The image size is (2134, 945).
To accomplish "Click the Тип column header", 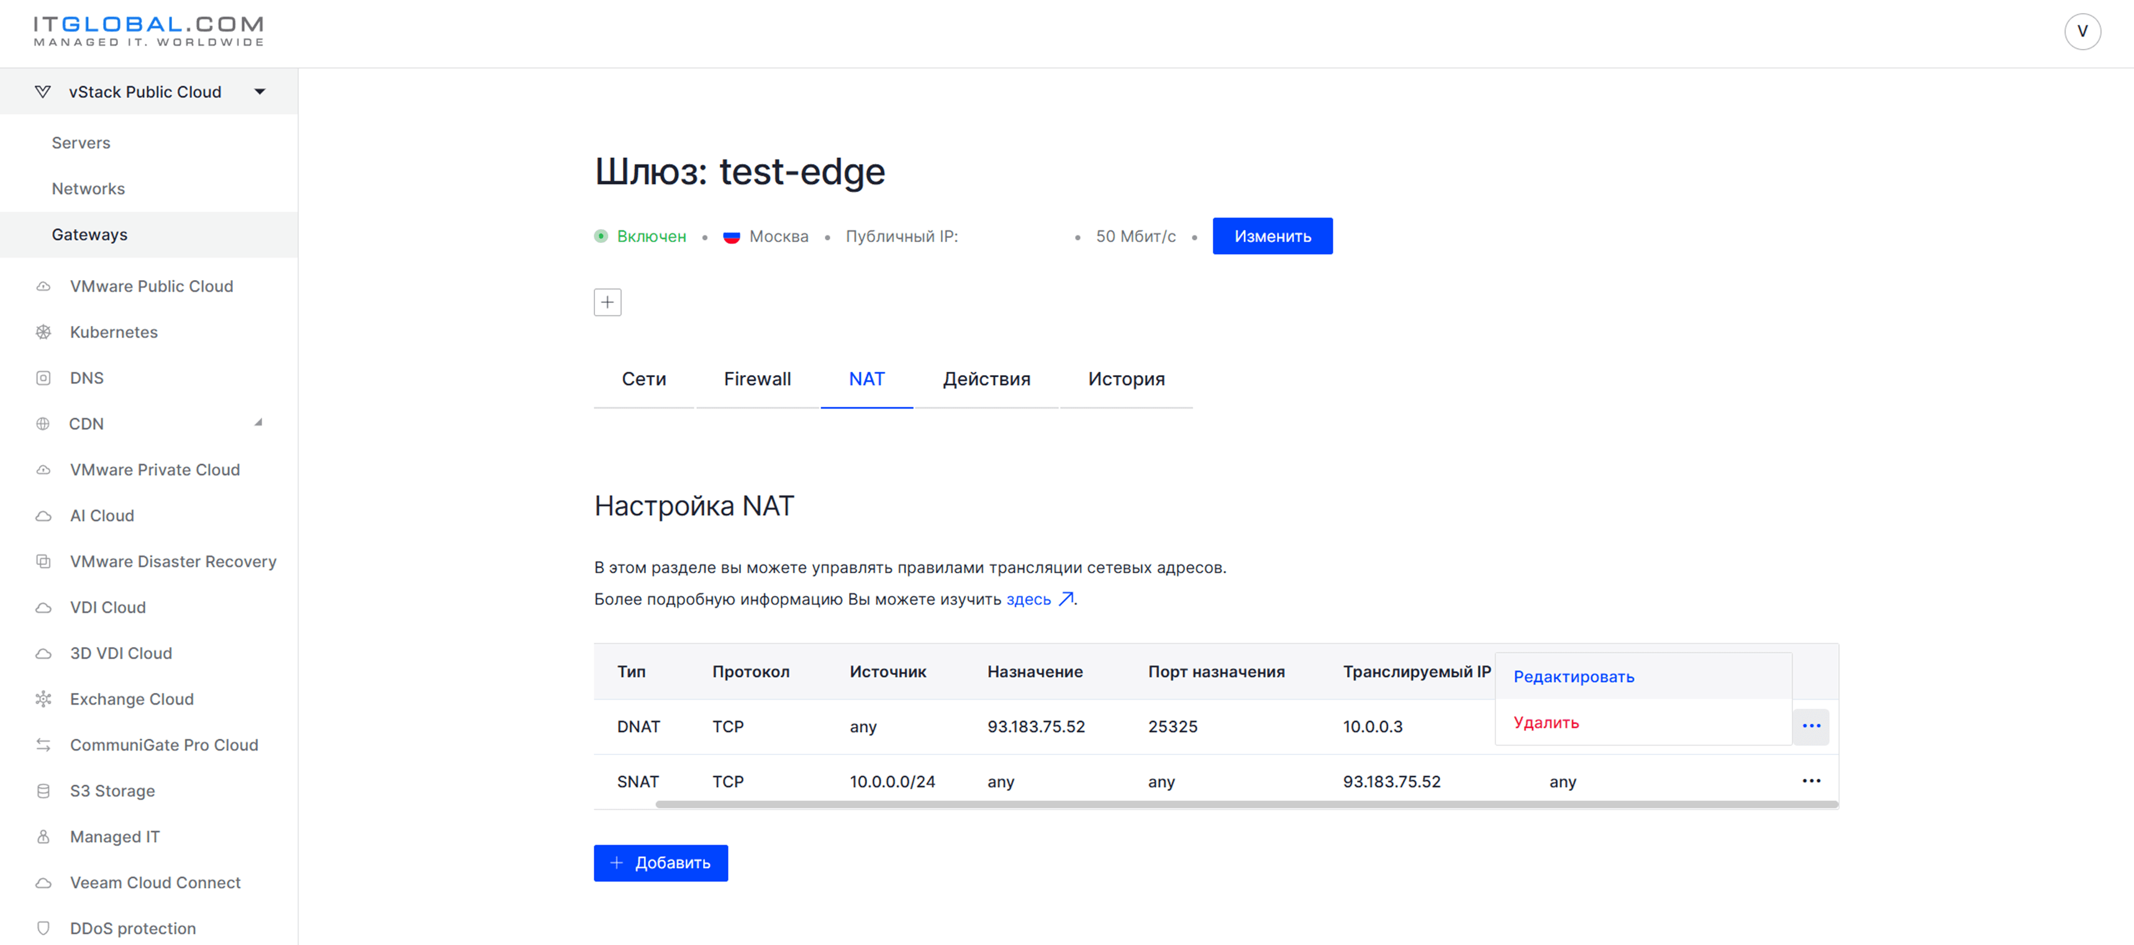I will (x=631, y=672).
